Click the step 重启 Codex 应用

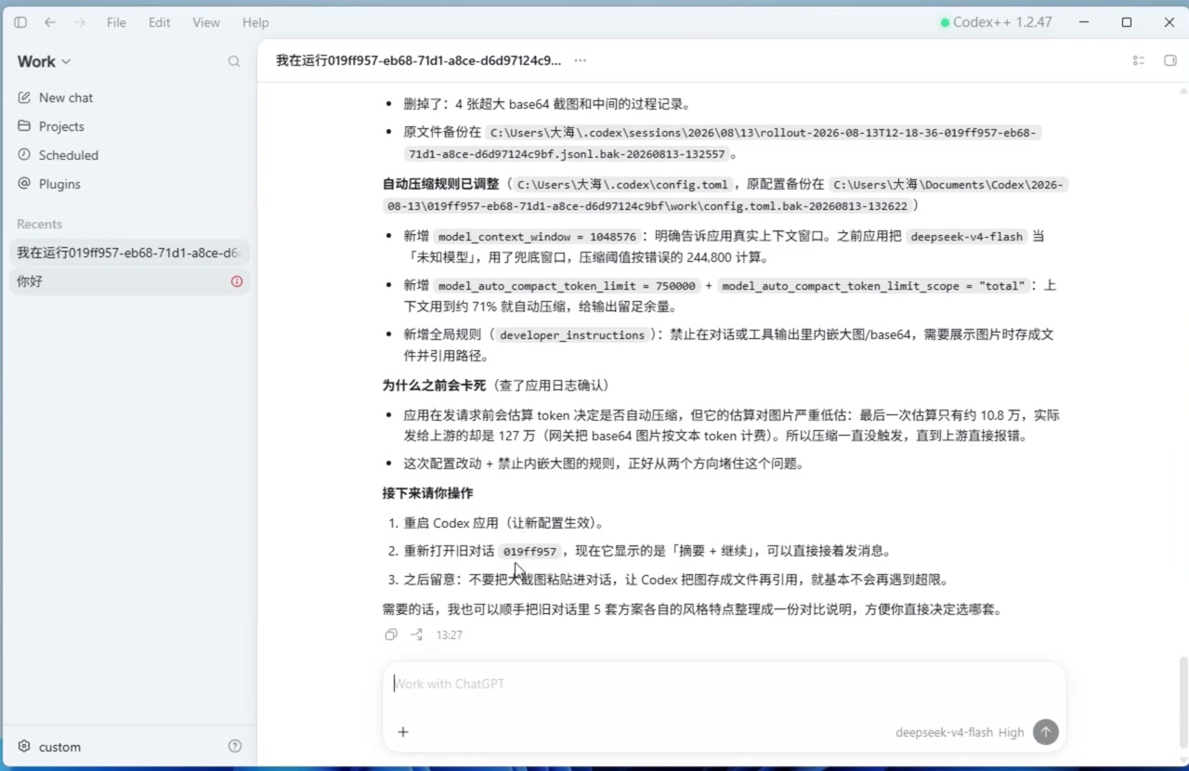(503, 523)
